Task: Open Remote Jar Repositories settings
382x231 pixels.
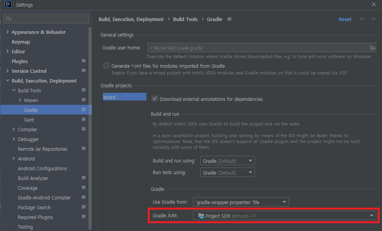Action: click(42, 149)
